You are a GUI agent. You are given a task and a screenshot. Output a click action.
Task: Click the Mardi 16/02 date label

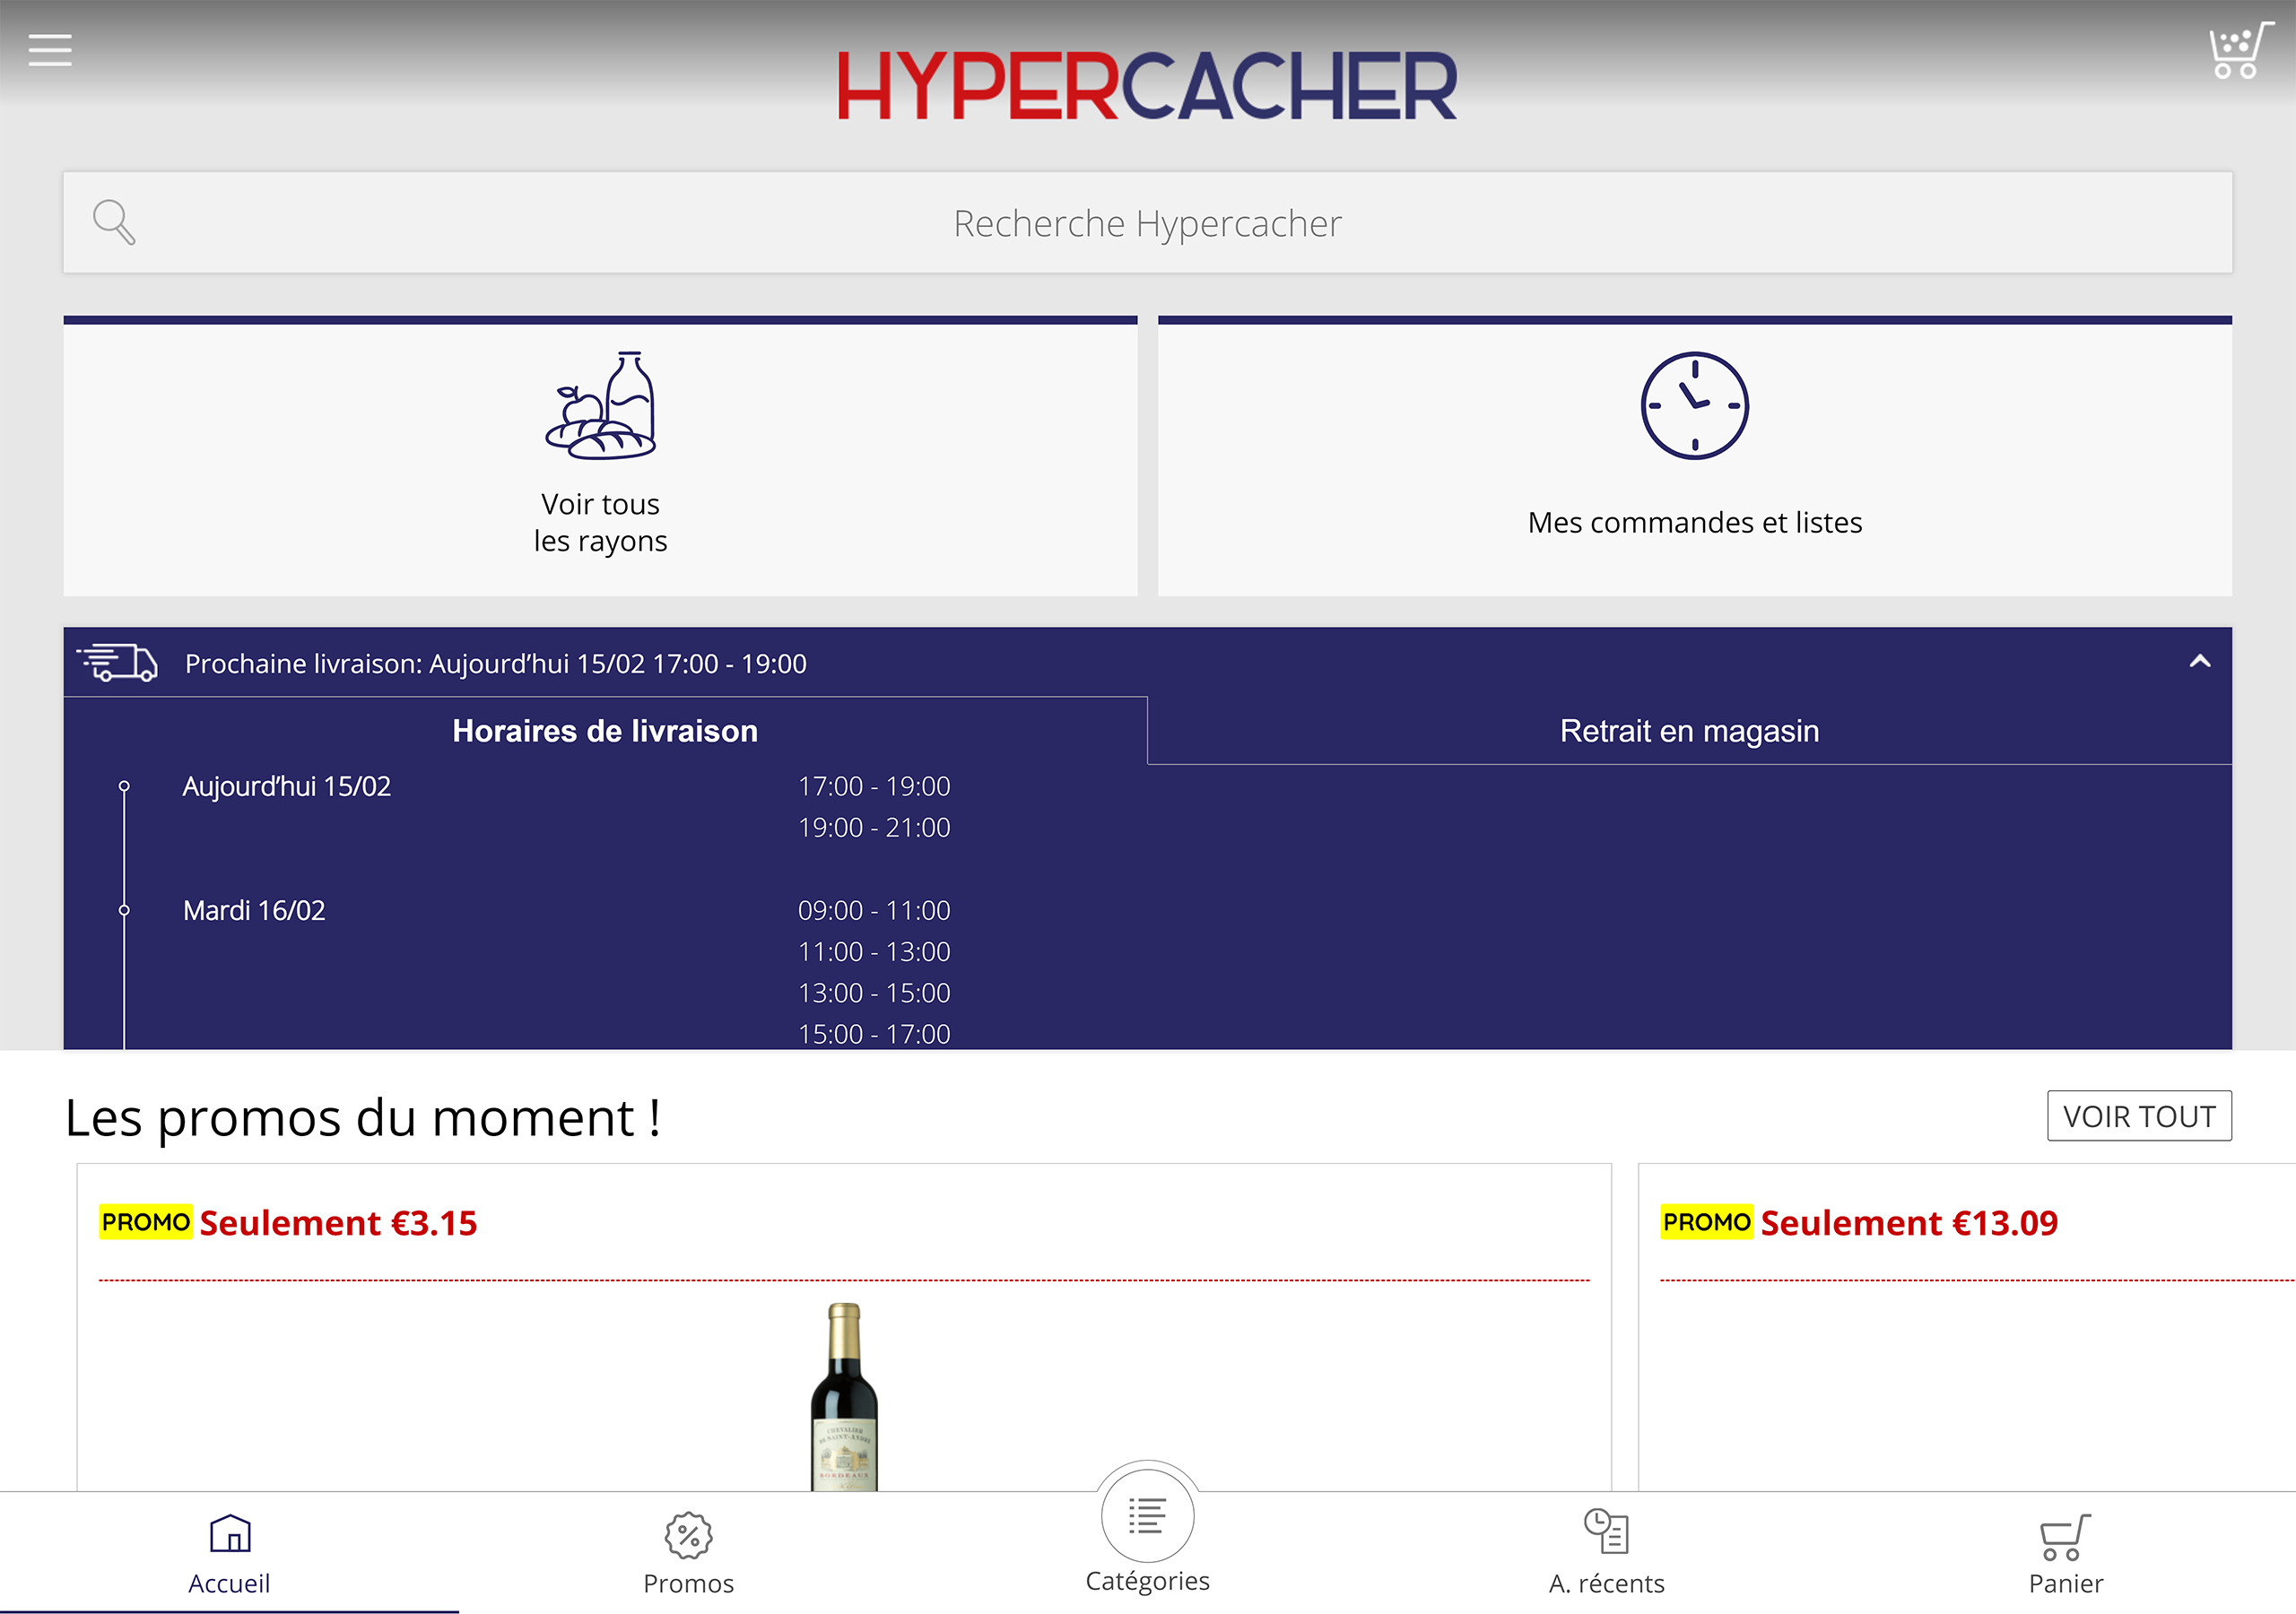click(x=254, y=910)
